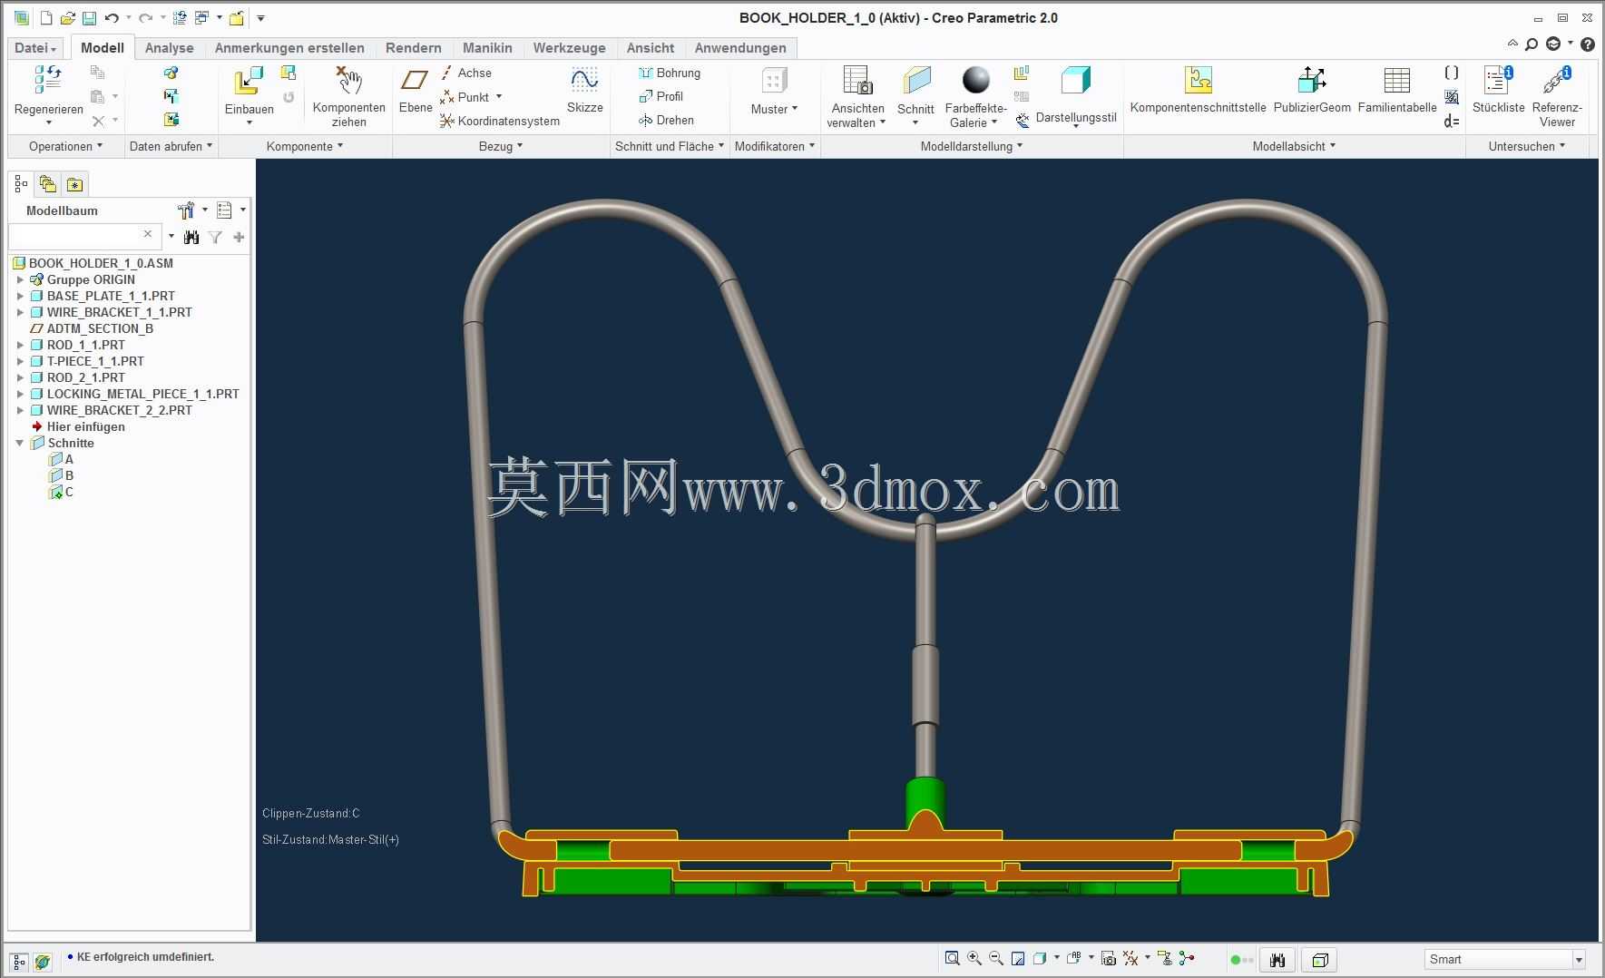1605x978 pixels.
Task: Click the PublizierGeom icon
Action: 1312,81
